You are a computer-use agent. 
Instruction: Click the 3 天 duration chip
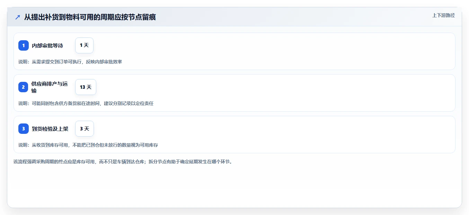[85, 129]
